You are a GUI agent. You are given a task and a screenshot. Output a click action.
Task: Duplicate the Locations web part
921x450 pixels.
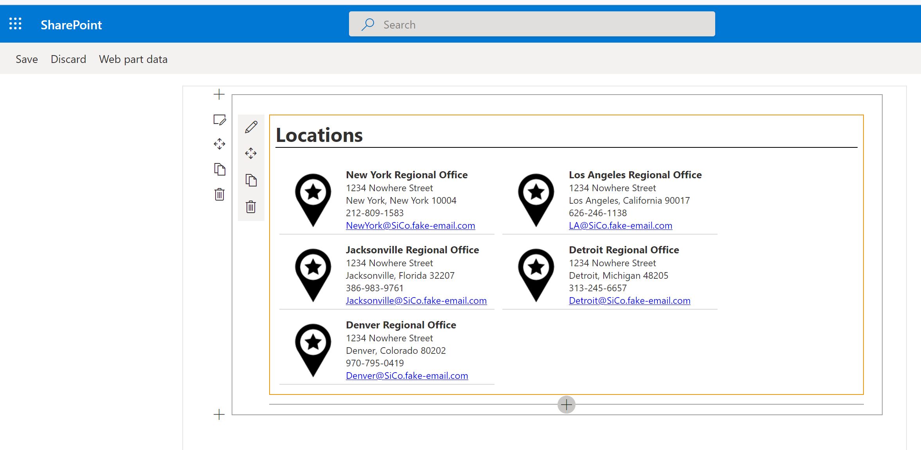pyautogui.click(x=251, y=180)
